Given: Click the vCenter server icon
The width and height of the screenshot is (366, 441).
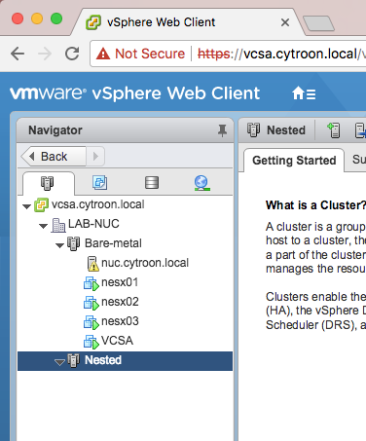Looking at the screenshot, I should pyautogui.click(x=41, y=205).
